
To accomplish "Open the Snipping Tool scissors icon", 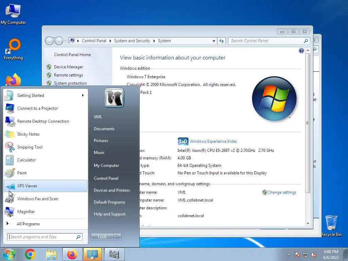I will coord(10,147).
